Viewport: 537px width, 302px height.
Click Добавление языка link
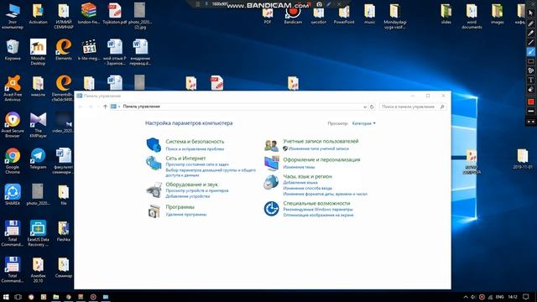[300, 183]
